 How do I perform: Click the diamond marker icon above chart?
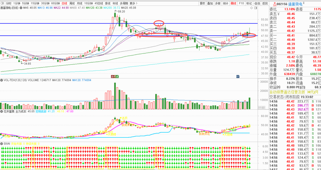tap(252, 8)
